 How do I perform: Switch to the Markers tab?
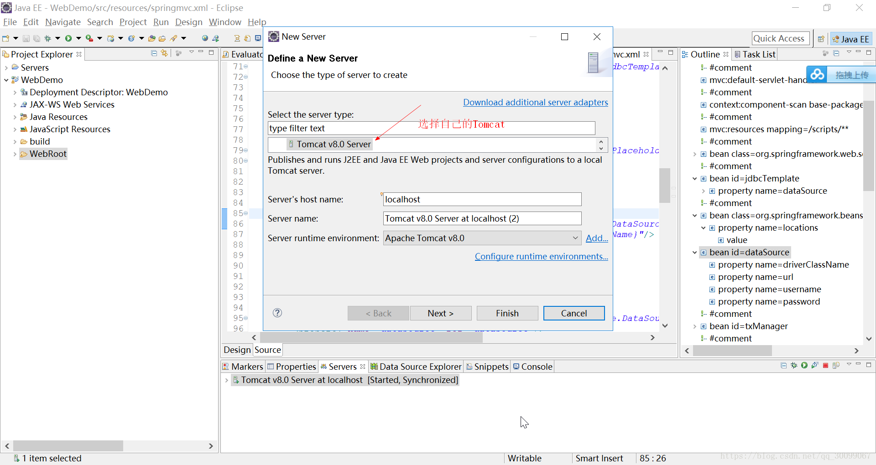tap(243, 367)
